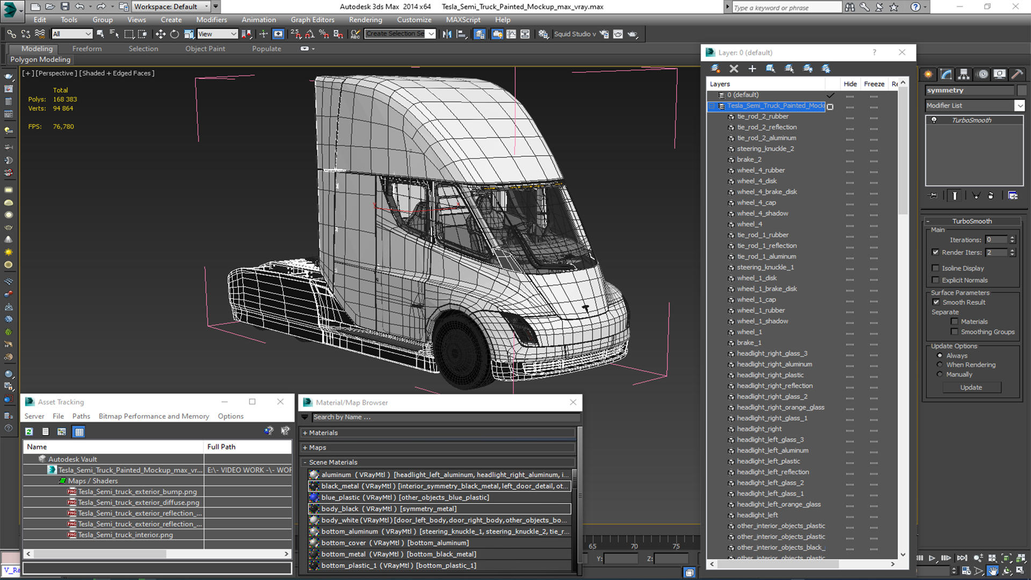1031x580 pixels.
Task: Open the Motion command panel tab
Action: [x=982, y=74]
